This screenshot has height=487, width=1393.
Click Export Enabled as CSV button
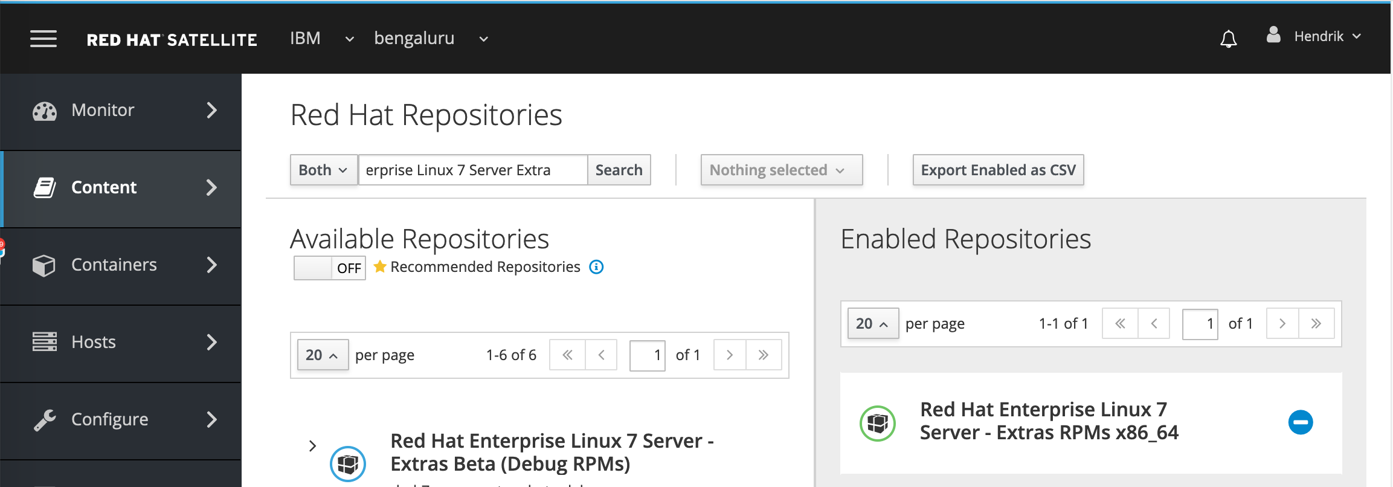tap(998, 170)
